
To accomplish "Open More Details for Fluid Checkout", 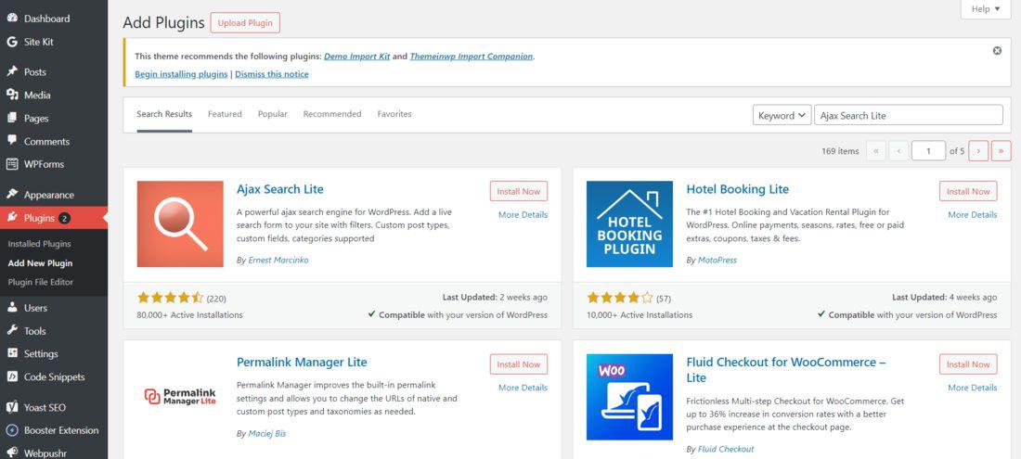I will [x=972, y=389].
